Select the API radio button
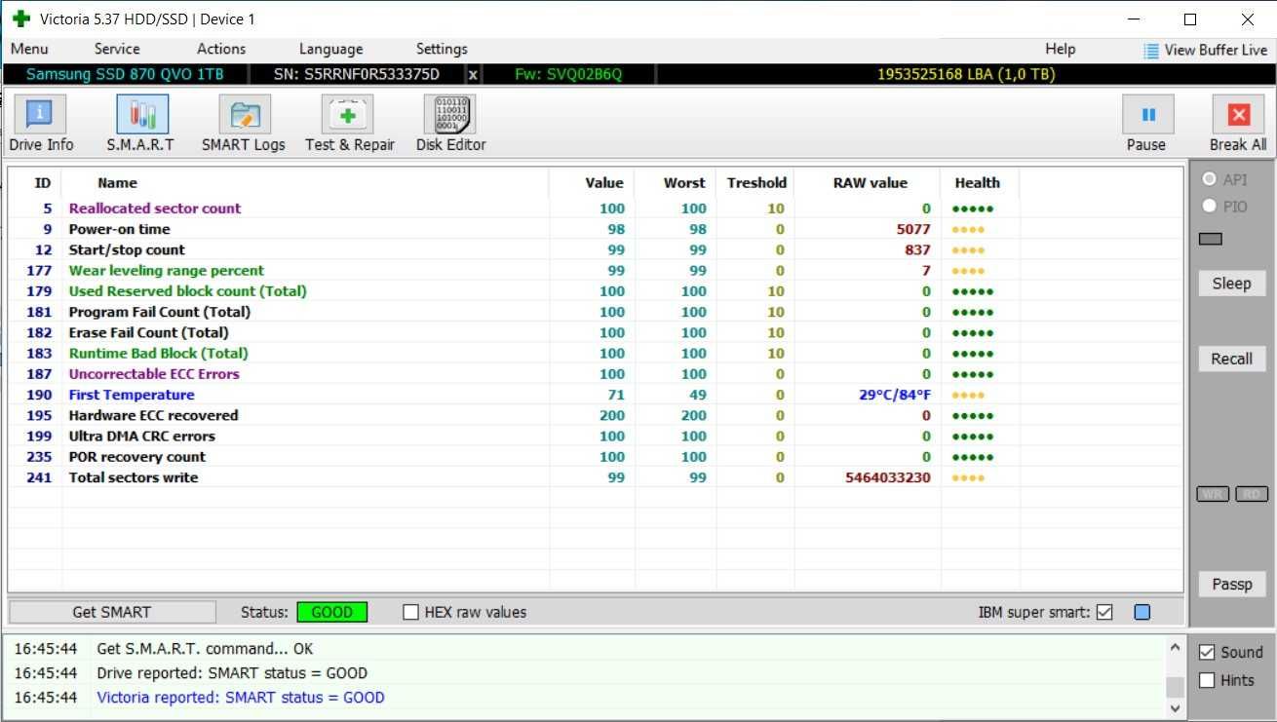The image size is (1277, 722). point(1210,180)
